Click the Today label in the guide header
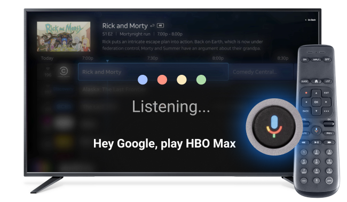The image size is (347, 202). pyautogui.click(x=47, y=58)
